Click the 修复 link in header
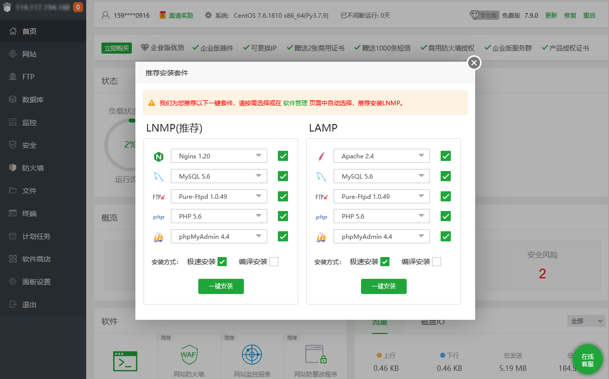Viewport: 609px width, 379px height. [570, 15]
